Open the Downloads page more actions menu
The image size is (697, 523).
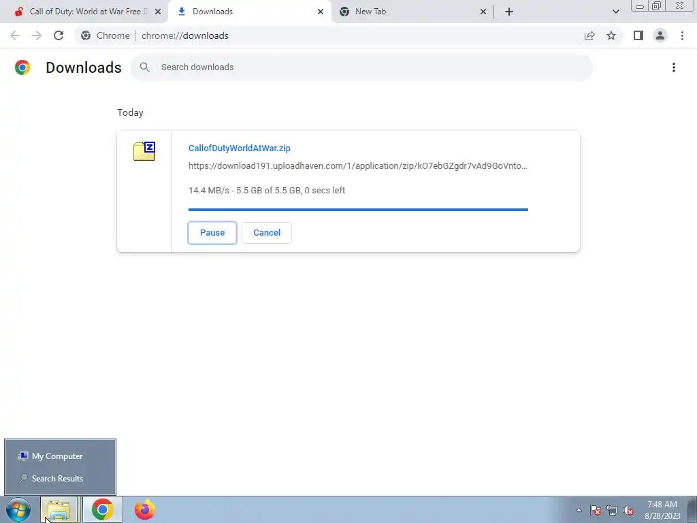click(674, 67)
